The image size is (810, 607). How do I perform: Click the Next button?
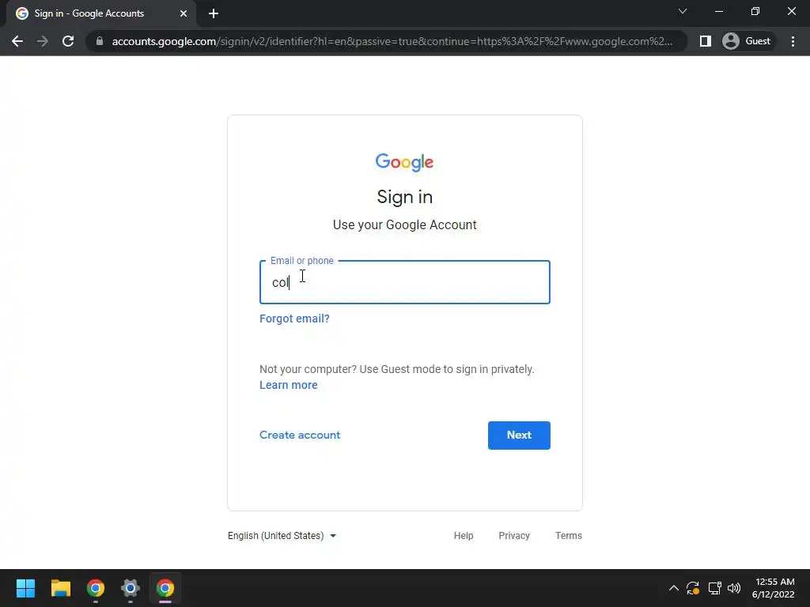coord(519,435)
